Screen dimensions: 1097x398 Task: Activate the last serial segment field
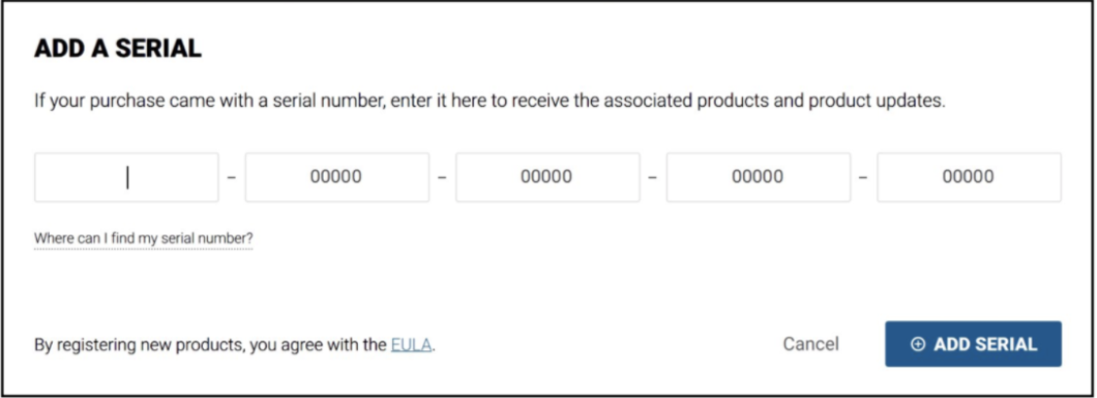coord(968,177)
